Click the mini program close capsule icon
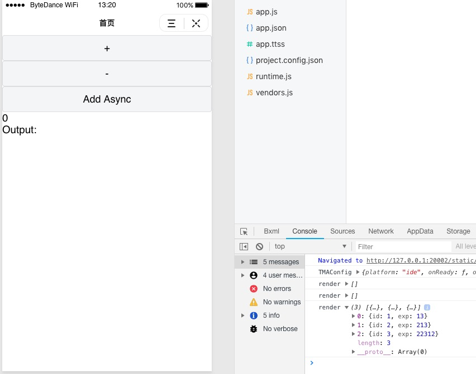Screen dimensions: 476x374 pyautogui.click(x=196, y=23)
